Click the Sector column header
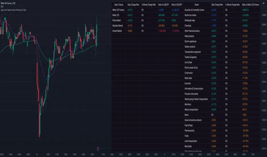Image resolution: width=267 pixels, height=157 pixels. click(x=197, y=5)
